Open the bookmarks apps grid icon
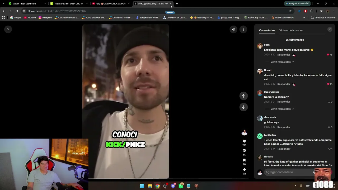 tap(3, 18)
